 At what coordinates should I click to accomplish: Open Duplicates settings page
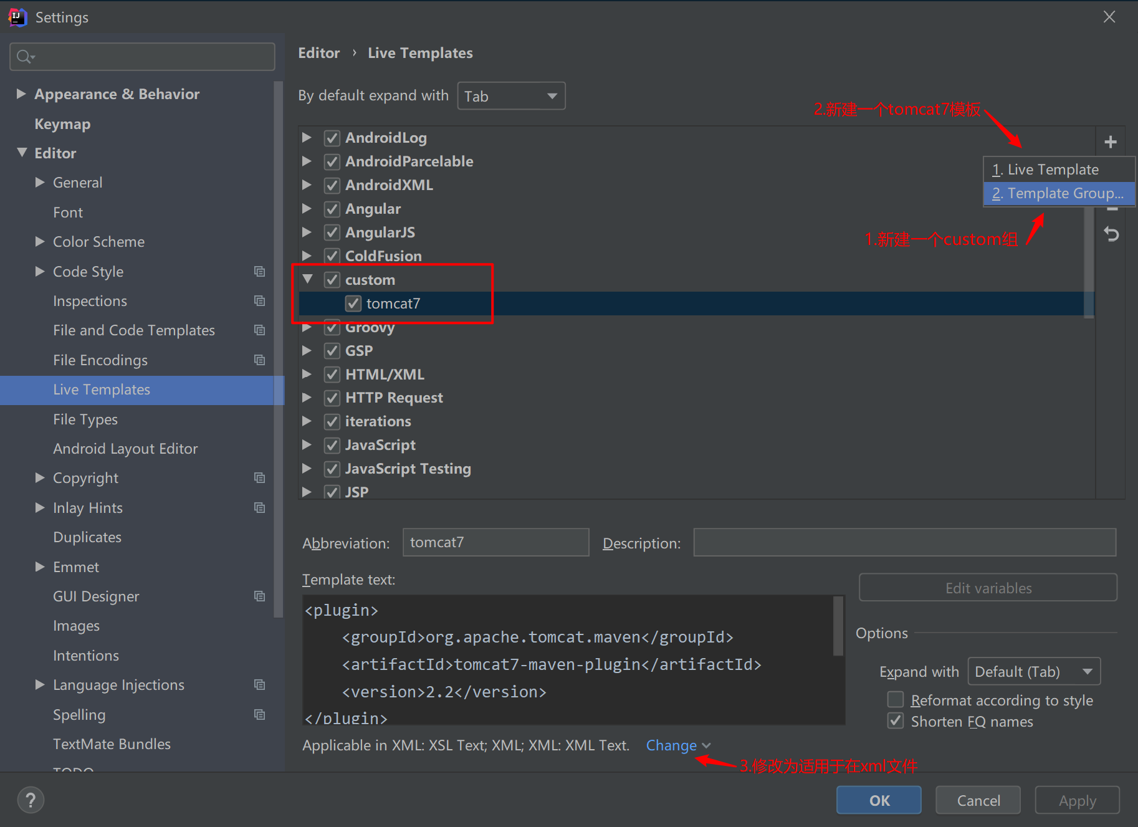[87, 537]
